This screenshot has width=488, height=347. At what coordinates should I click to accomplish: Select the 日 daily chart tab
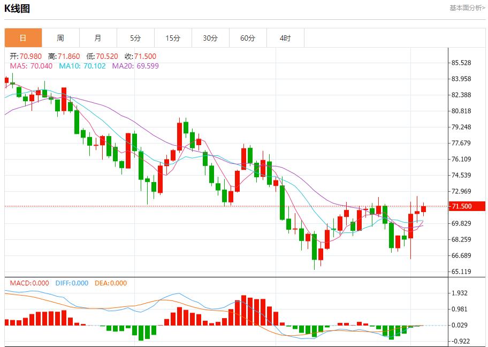tap(23, 38)
